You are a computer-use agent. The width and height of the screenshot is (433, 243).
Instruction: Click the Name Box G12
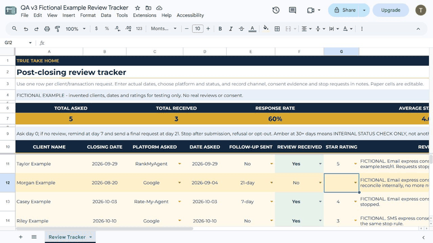[x=18, y=43]
